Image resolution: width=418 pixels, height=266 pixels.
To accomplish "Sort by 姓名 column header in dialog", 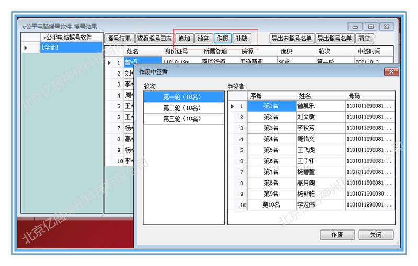I will 305,96.
